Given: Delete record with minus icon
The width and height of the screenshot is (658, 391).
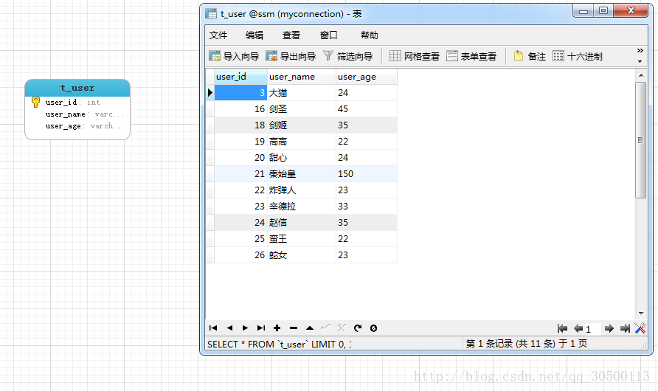Looking at the screenshot, I should pyautogui.click(x=294, y=328).
